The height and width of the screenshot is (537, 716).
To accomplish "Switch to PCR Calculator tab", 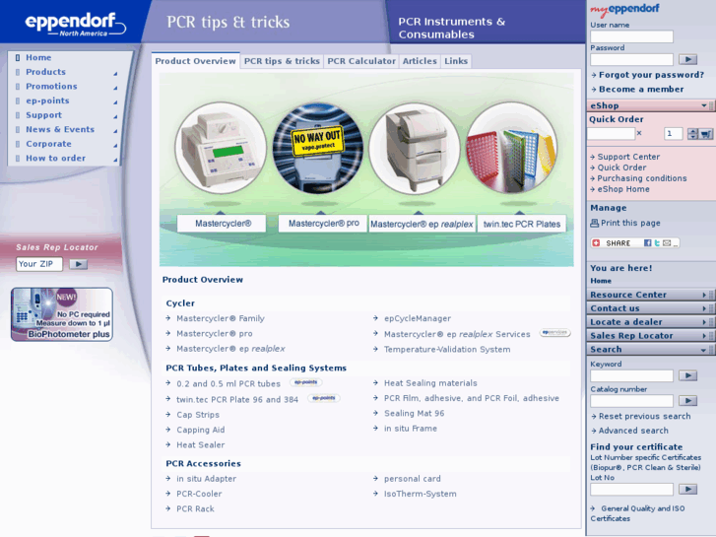I will [x=361, y=61].
